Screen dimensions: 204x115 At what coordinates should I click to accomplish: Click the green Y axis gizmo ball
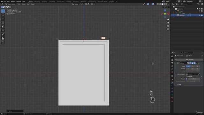click(x=165, y=14)
